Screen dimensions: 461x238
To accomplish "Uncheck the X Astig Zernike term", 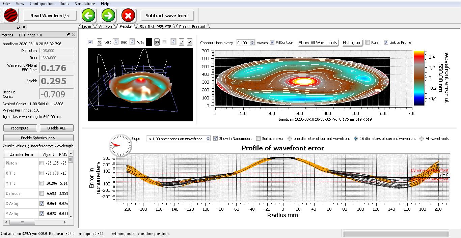I will 42,204.
